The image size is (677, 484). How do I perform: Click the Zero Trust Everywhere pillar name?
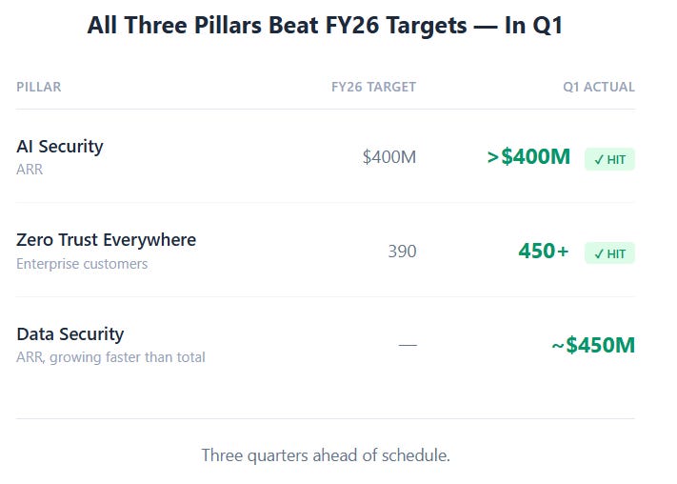(x=107, y=240)
